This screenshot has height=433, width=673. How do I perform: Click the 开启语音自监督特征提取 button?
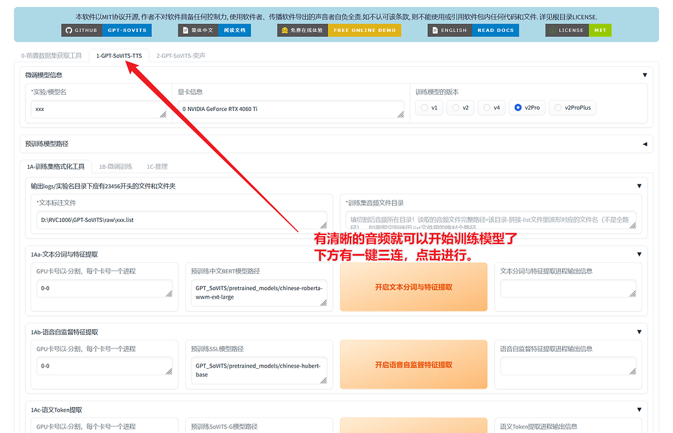coord(413,365)
